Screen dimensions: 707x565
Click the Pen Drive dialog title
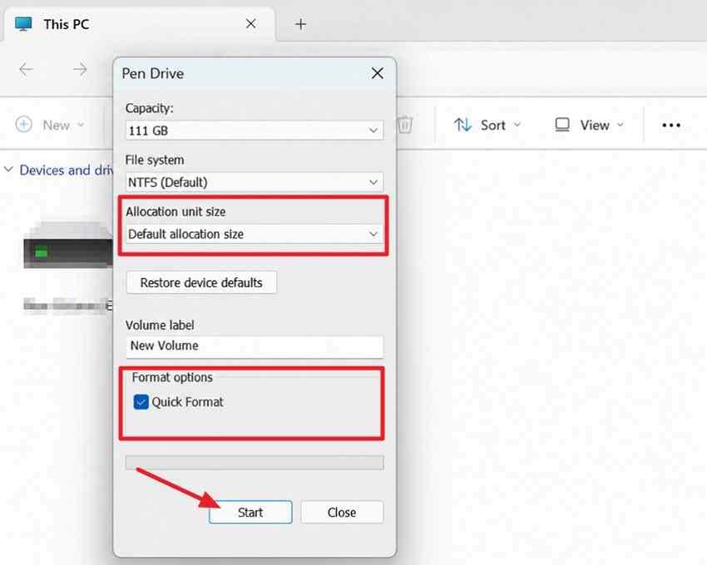tap(153, 73)
